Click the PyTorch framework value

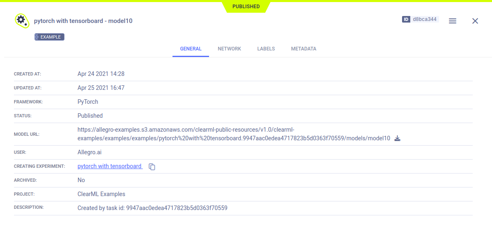pos(88,102)
